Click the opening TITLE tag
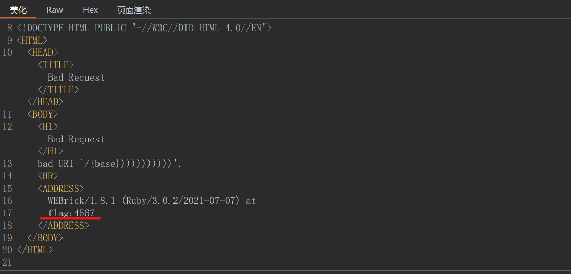571x274 pixels. 56,64
